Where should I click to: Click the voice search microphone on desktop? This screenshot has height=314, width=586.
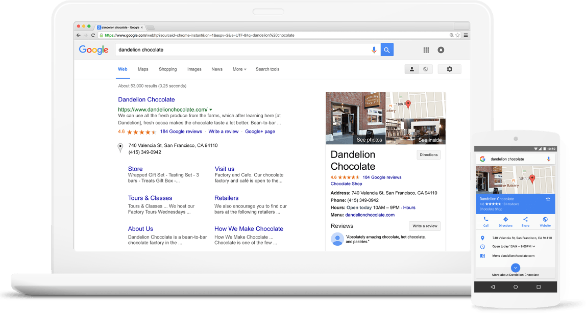tap(374, 50)
